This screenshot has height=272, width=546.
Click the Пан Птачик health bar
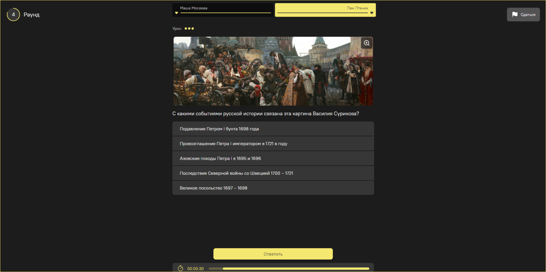coord(323,13)
